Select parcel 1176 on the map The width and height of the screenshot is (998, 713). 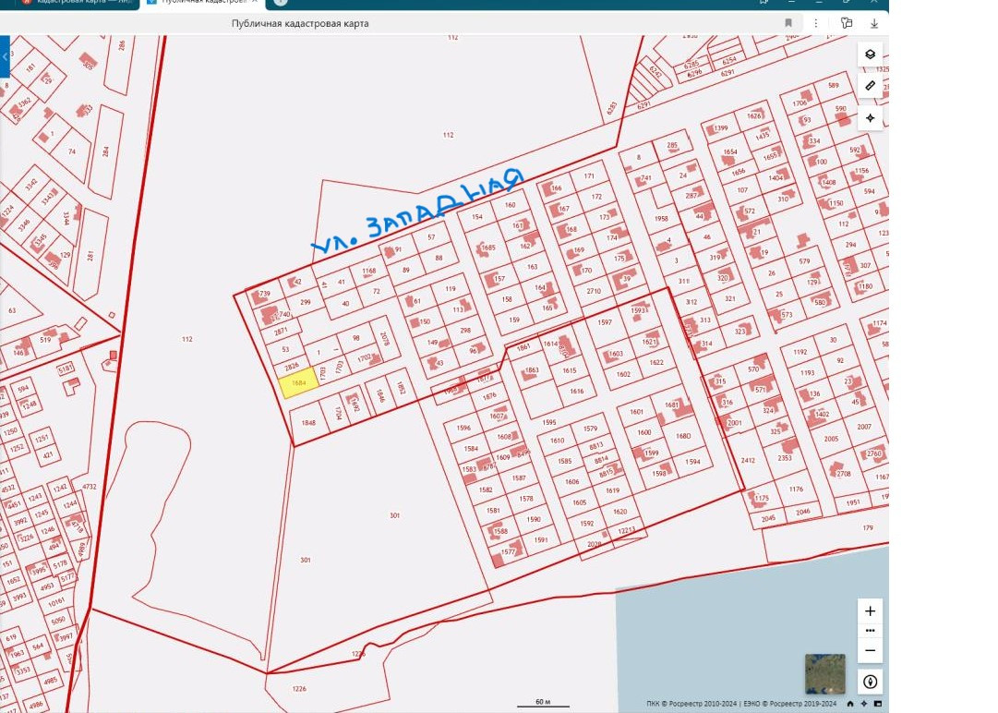[796, 489]
